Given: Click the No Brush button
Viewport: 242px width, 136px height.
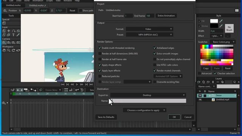Looking at the screenshot, I should pyautogui.click(x=229, y=28).
